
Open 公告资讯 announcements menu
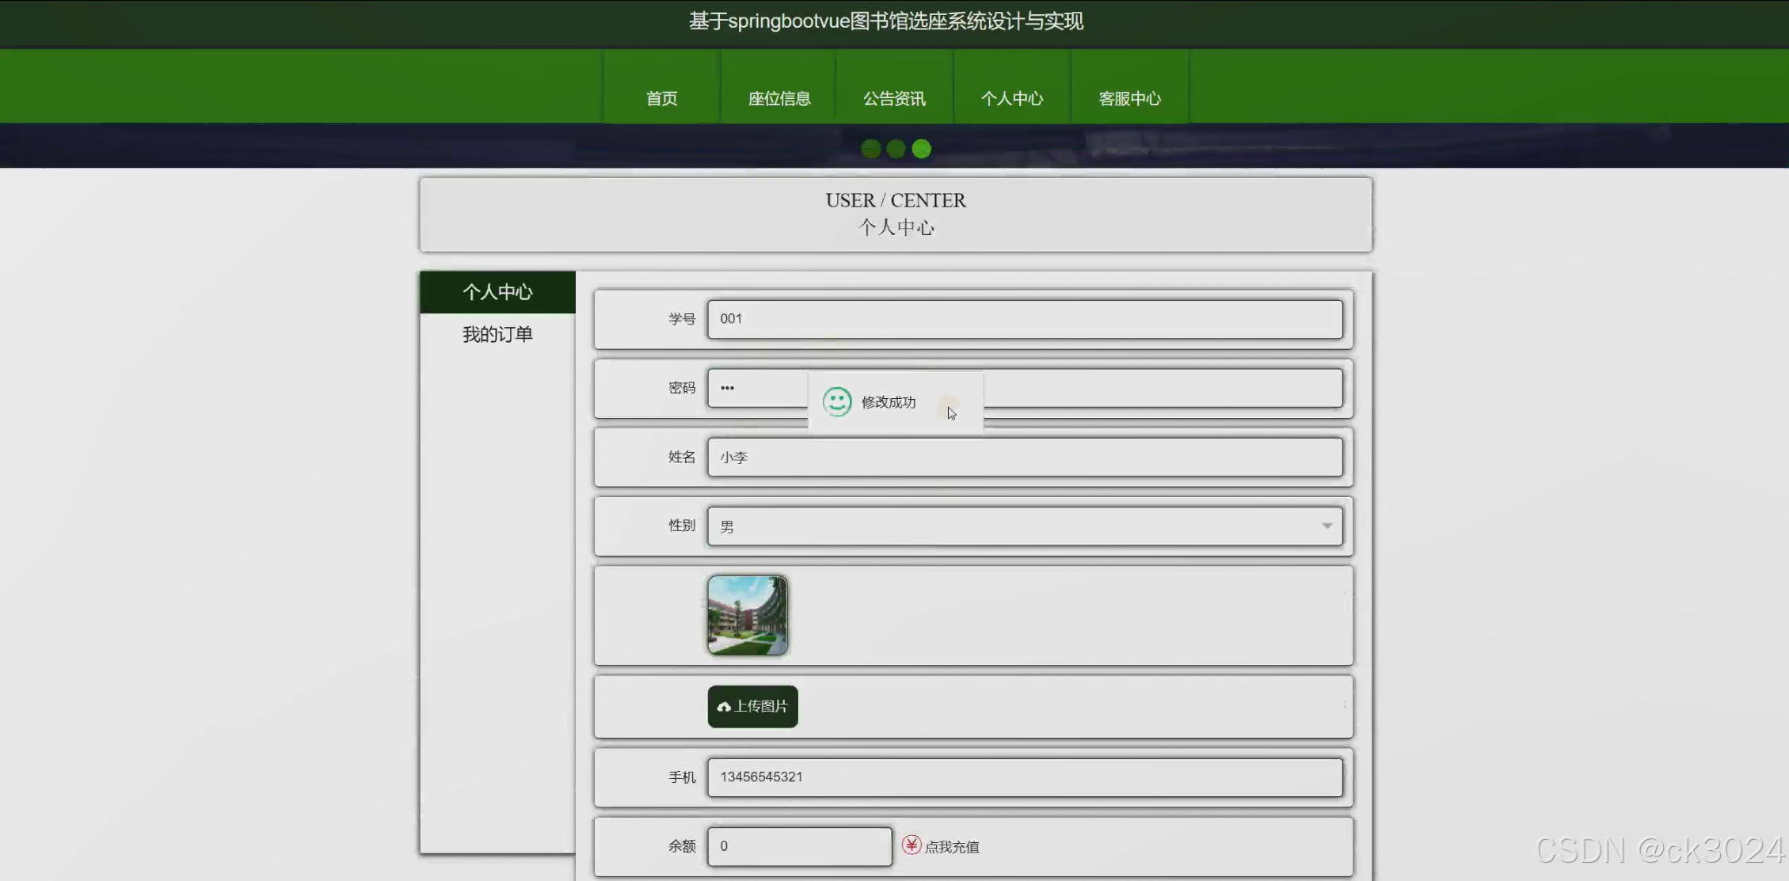coord(894,98)
